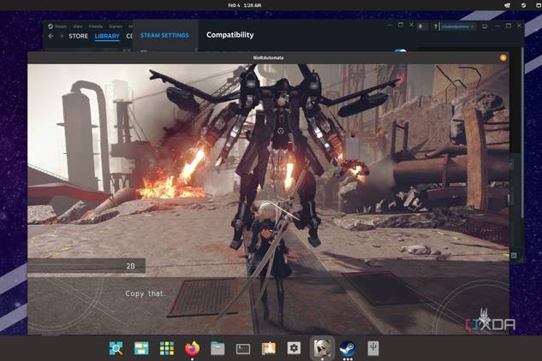
Task: Close the Steam Settings dialog
Action: (x=411, y=25)
